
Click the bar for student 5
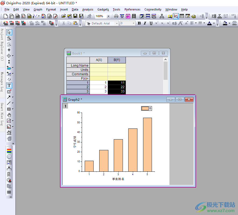[147, 145]
